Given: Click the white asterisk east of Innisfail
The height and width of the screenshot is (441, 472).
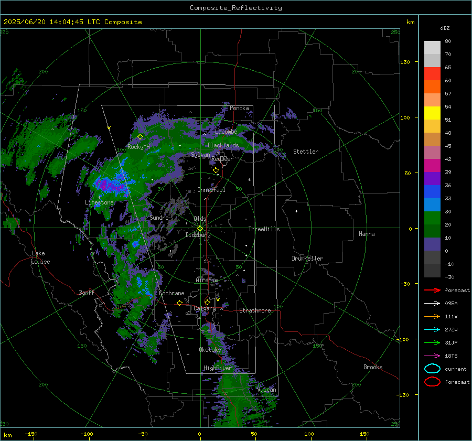Looking at the screenshot, I should (249, 180).
